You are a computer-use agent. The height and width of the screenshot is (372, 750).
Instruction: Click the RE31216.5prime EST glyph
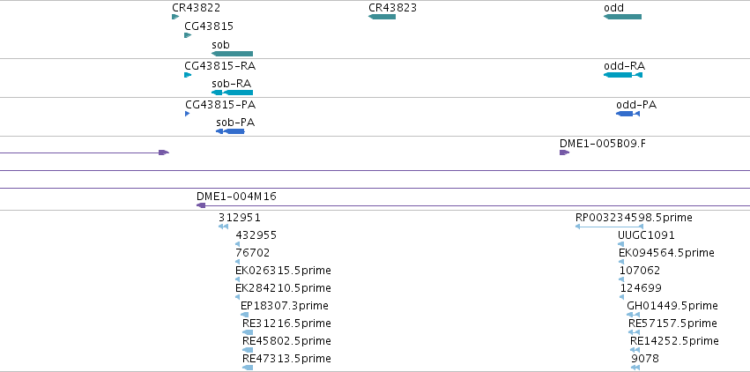[x=248, y=332]
